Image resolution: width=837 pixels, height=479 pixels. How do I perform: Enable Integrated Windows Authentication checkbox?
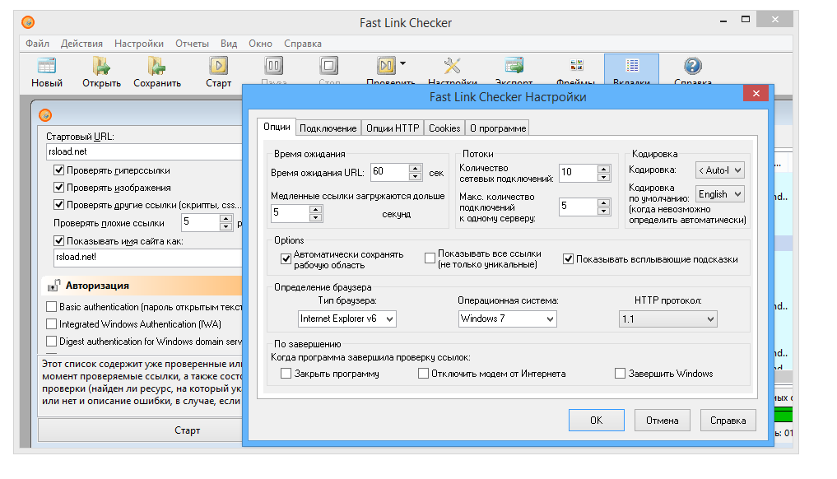coord(52,324)
